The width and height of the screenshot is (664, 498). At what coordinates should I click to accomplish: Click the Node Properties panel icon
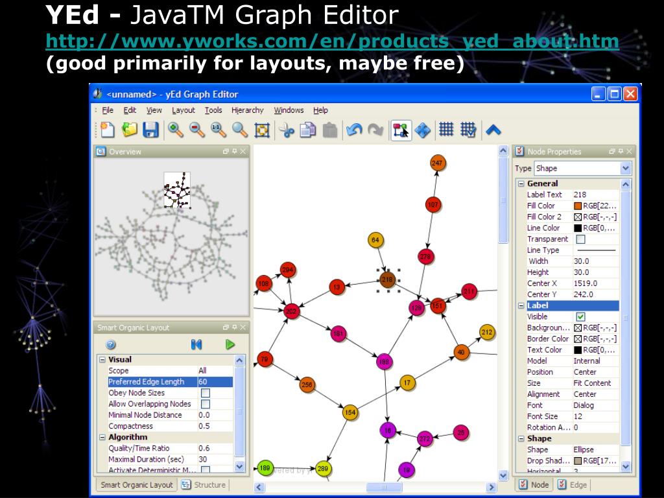click(519, 150)
